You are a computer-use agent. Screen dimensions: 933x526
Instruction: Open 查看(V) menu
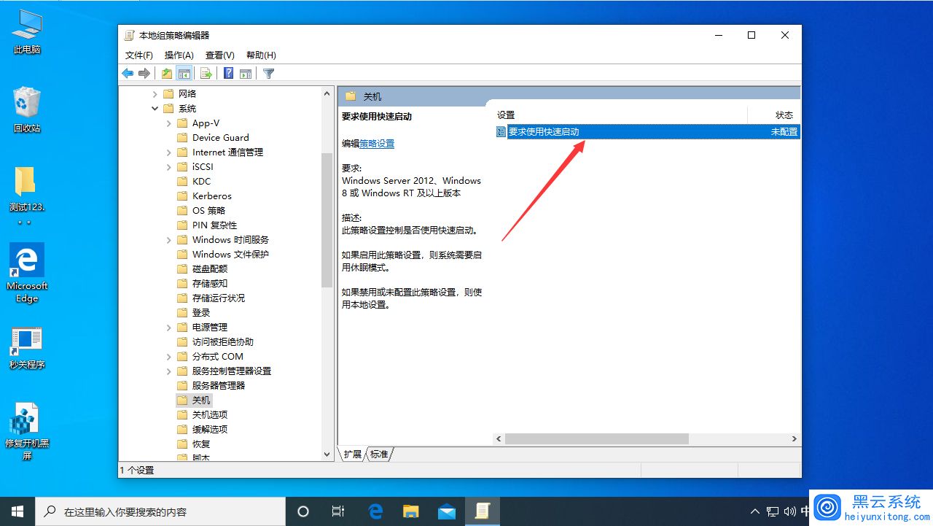point(219,55)
